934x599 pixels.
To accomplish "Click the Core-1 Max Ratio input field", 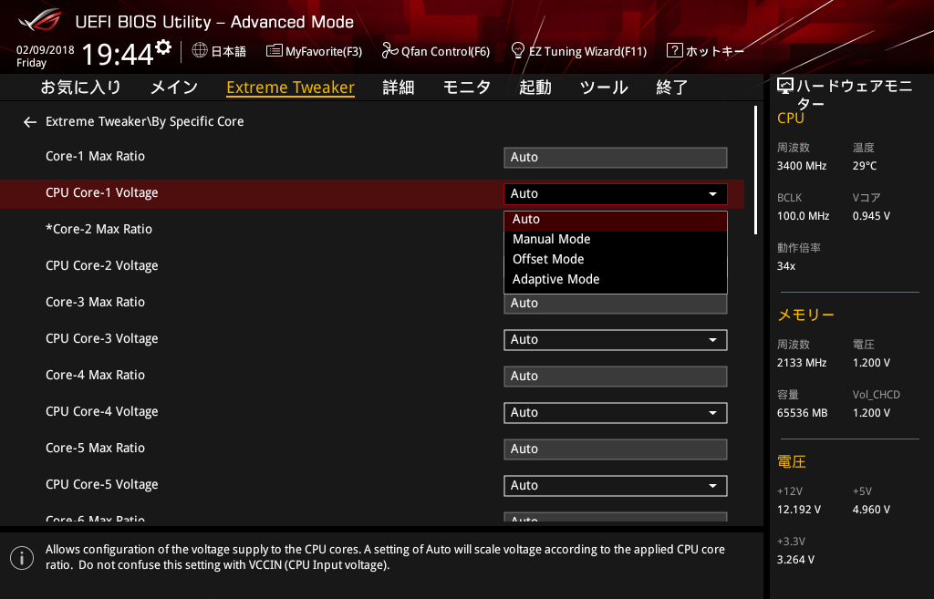I will coord(616,157).
